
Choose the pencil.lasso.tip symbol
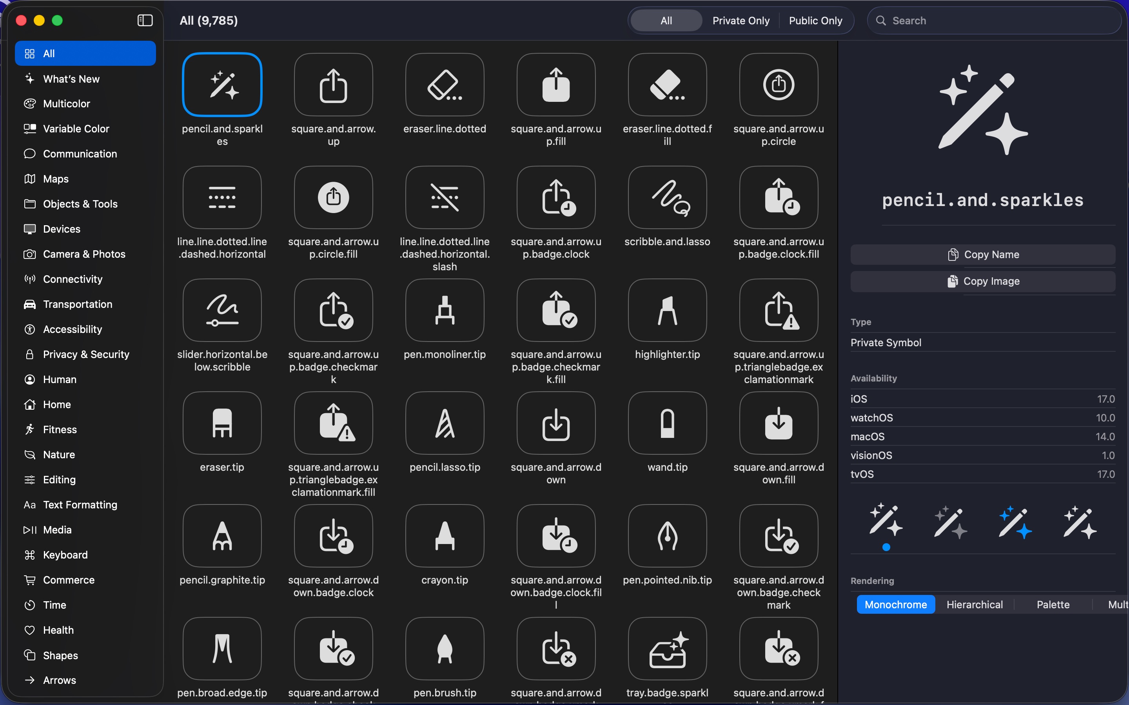click(445, 423)
